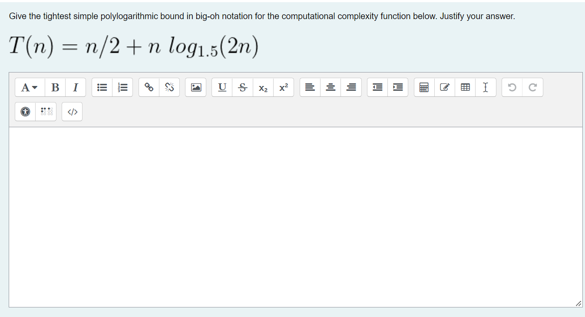The height and width of the screenshot is (317, 585).
Task: Open the screenreader helper
Action: [46, 112]
